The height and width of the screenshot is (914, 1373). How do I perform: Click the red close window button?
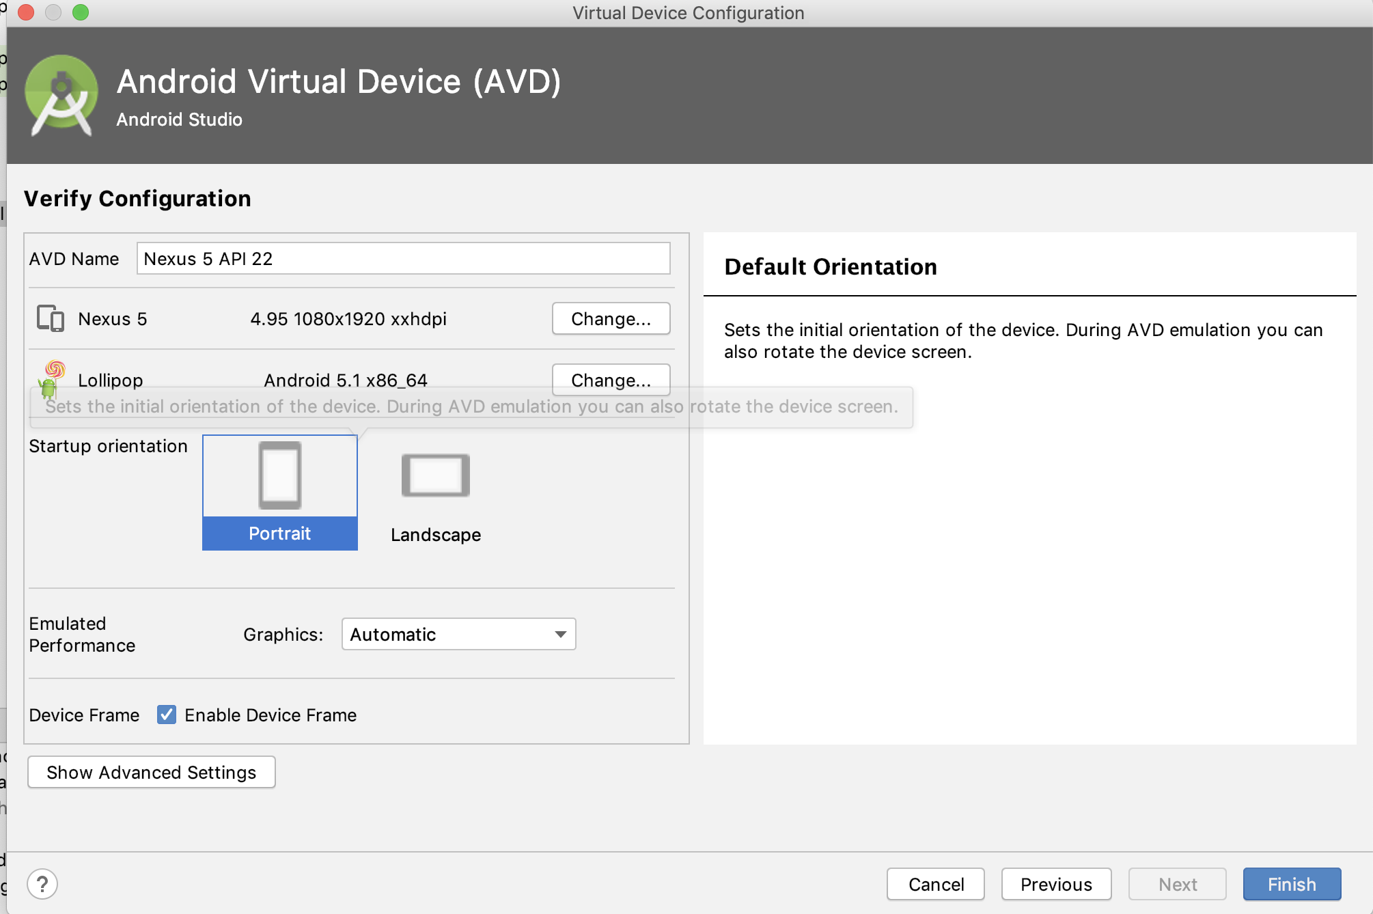[x=26, y=12]
